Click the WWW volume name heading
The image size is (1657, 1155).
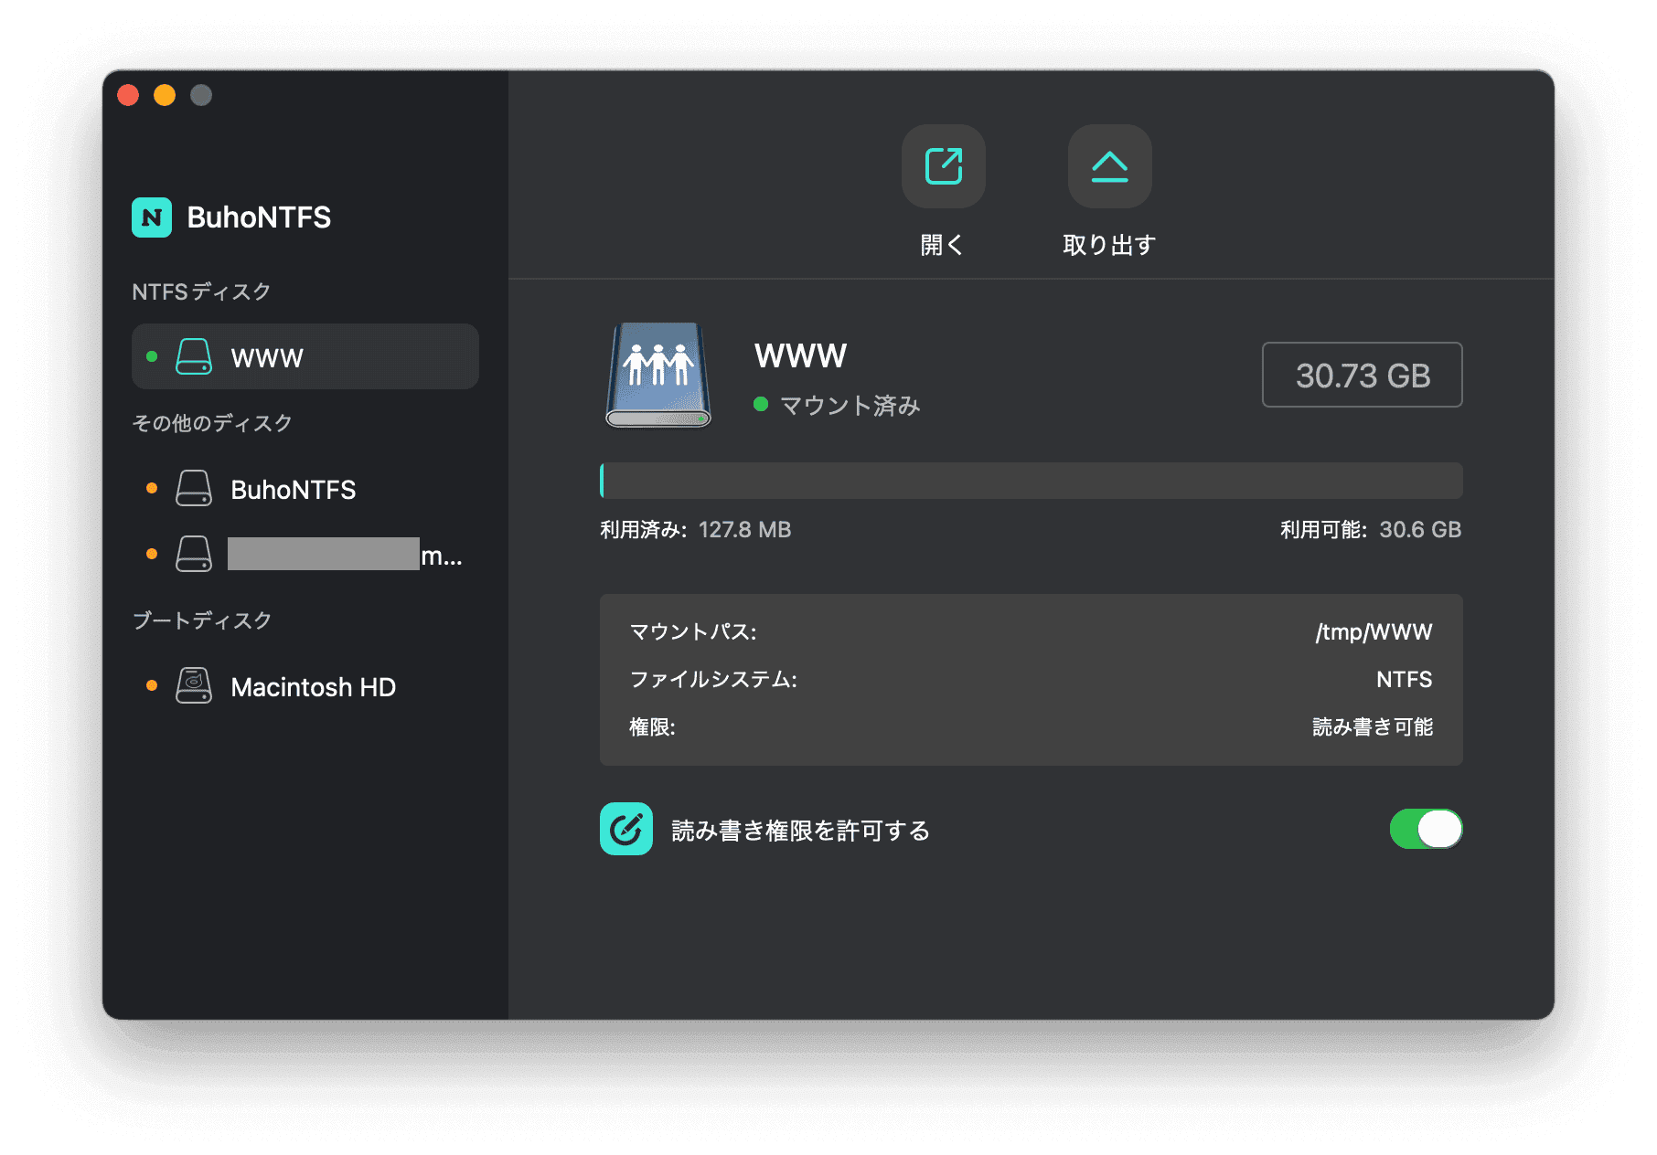coord(801,355)
